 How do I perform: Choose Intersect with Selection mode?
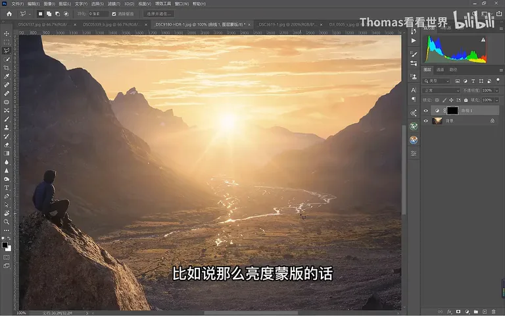pos(66,14)
